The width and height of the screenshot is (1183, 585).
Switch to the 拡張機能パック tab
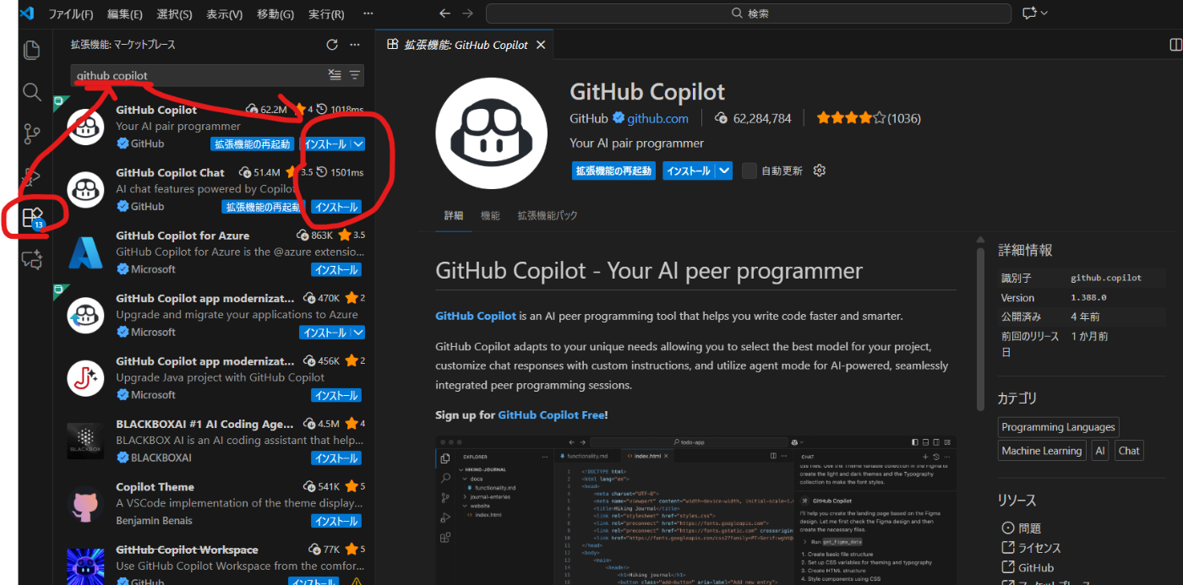548,215
